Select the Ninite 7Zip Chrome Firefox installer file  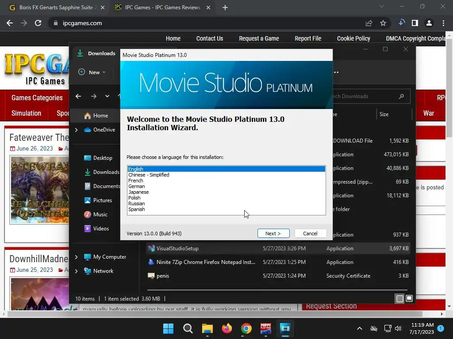click(277, 262)
